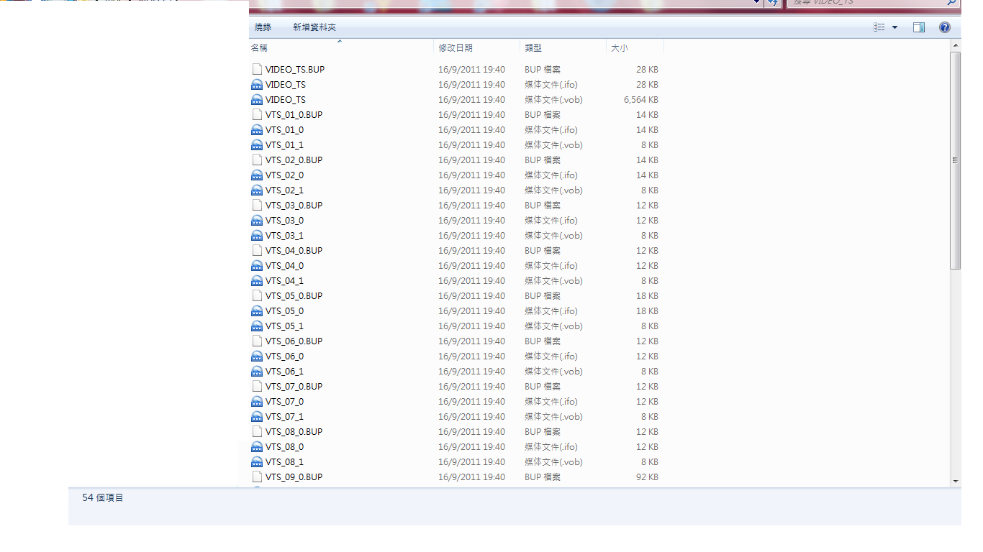
Task: Select the VTS_04_1 media icon
Action: (257, 281)
